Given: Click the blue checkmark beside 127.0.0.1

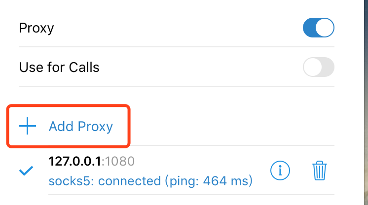Looking at the screenshot, I should (x=26, y=171).
